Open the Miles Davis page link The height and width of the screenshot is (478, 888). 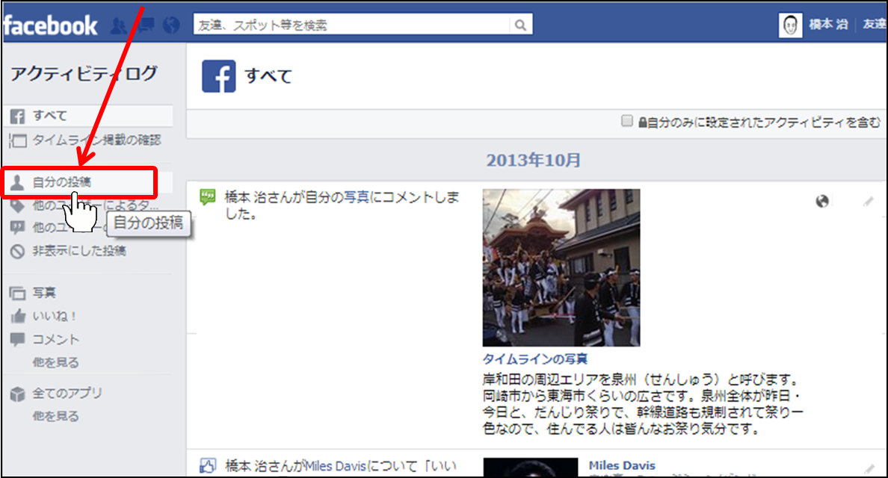coord(621,466)
